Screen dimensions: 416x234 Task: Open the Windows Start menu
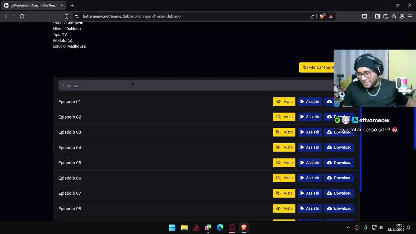coord(172,227)
